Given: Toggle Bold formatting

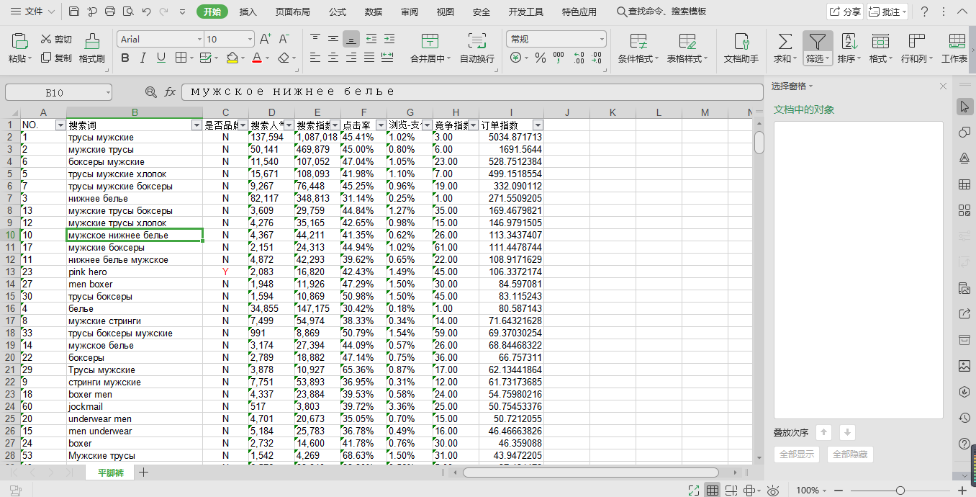Looking at the screenshot, I should pyautogui.click(x=125, y=58).
